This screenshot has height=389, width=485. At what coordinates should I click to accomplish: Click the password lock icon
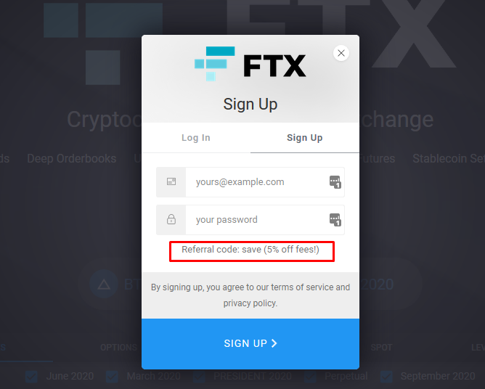pyautogui.click(x=171, y=219)
